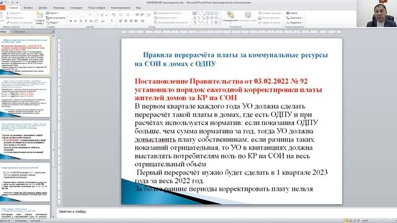Select the 'Выбор управляющей организации' slide thumbnail

[25, 182]
